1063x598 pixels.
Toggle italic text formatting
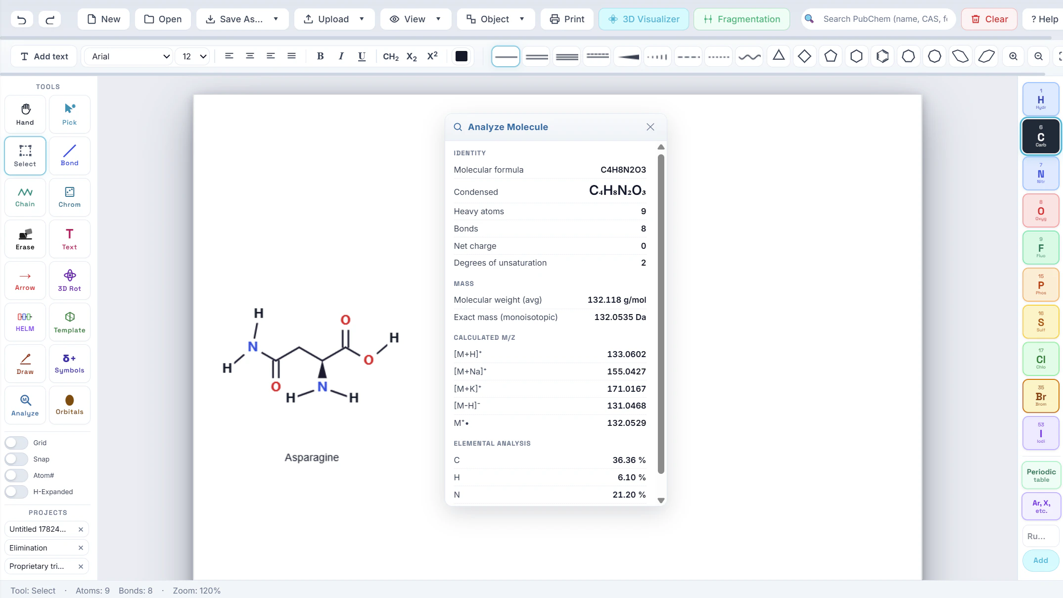pyautogui.click(x=341, y=56)
